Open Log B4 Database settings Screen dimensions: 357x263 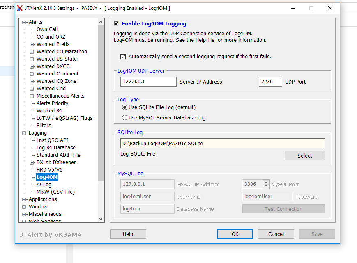(56, 148)
